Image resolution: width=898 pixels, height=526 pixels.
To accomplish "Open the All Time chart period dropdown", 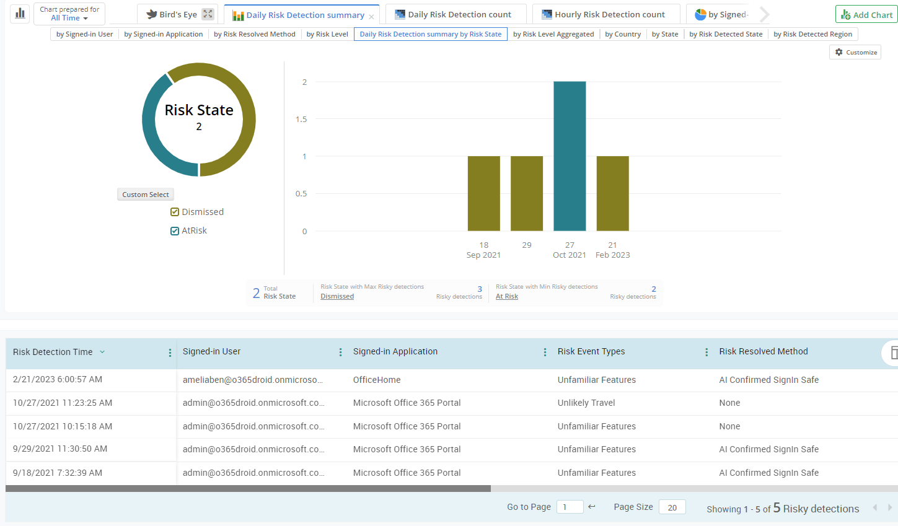I will tap(69, 17).
